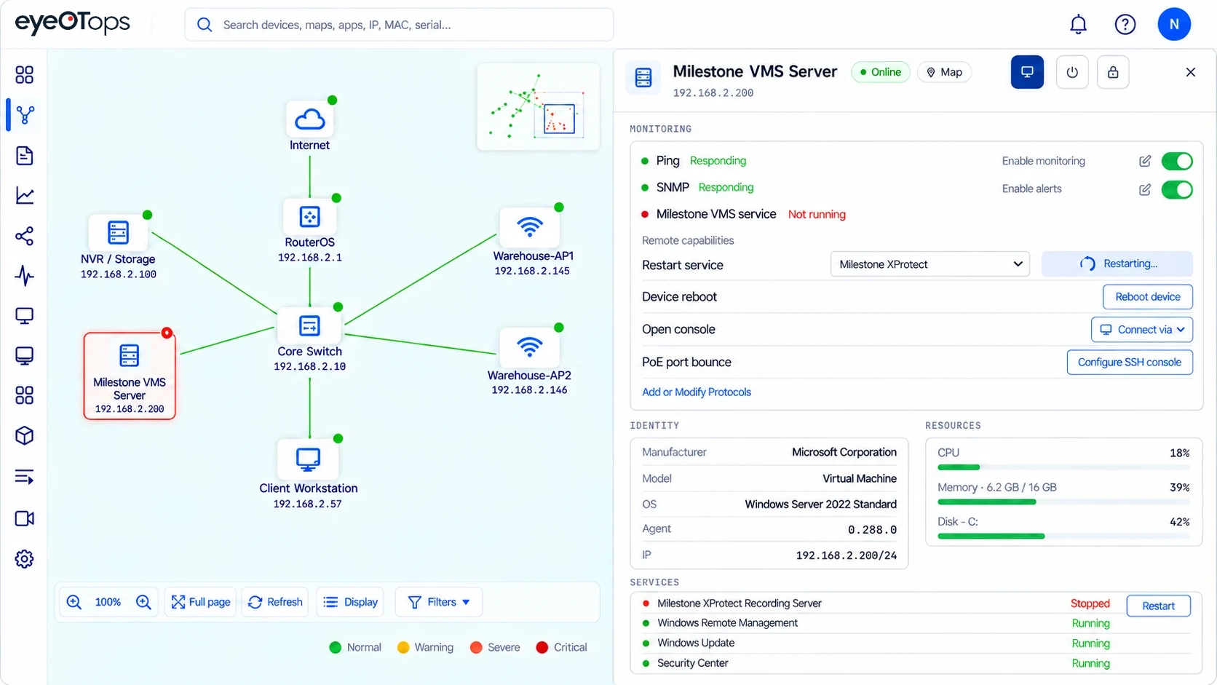Click the remote desktop icon button in the device header
Screen dimensions: 1217x685
pos(1027,72)
